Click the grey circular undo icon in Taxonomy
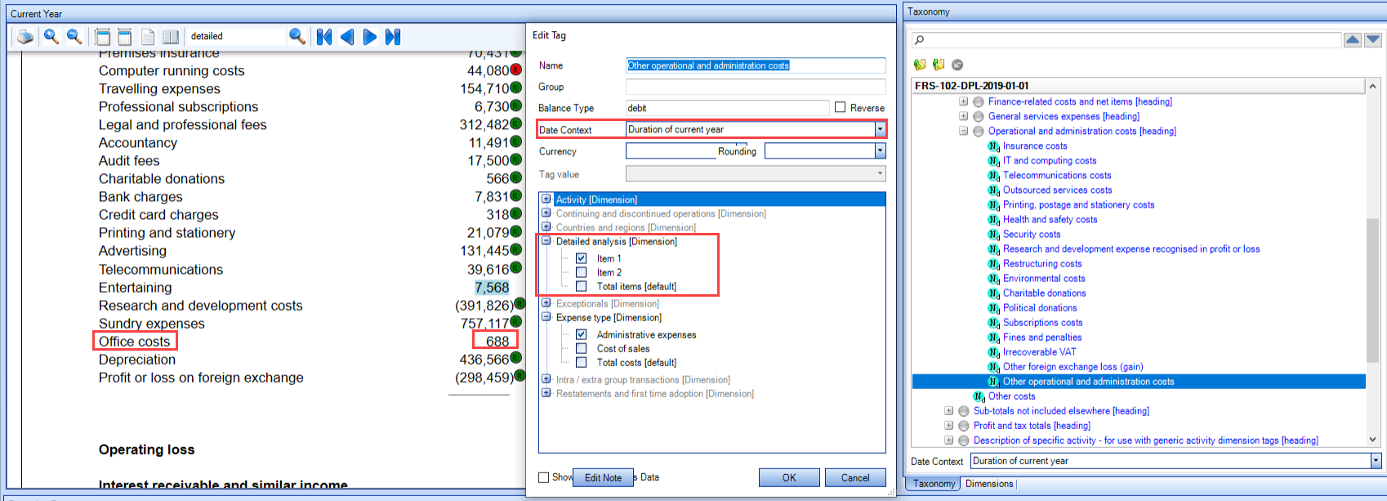 pos(957,65)
